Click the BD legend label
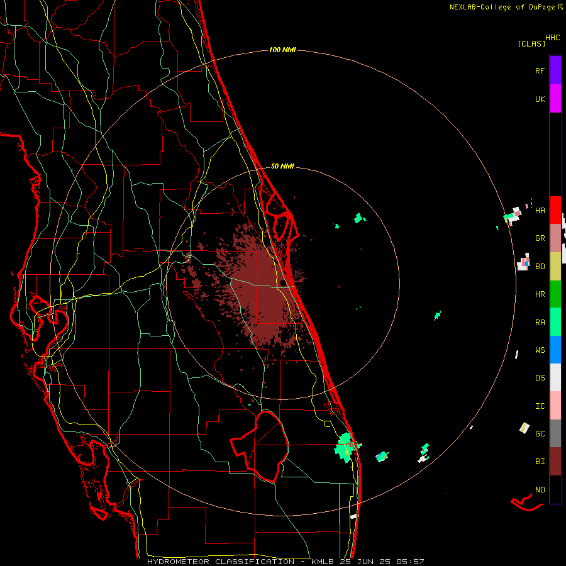This screenshot has width=566, height=566. point(540,266)
